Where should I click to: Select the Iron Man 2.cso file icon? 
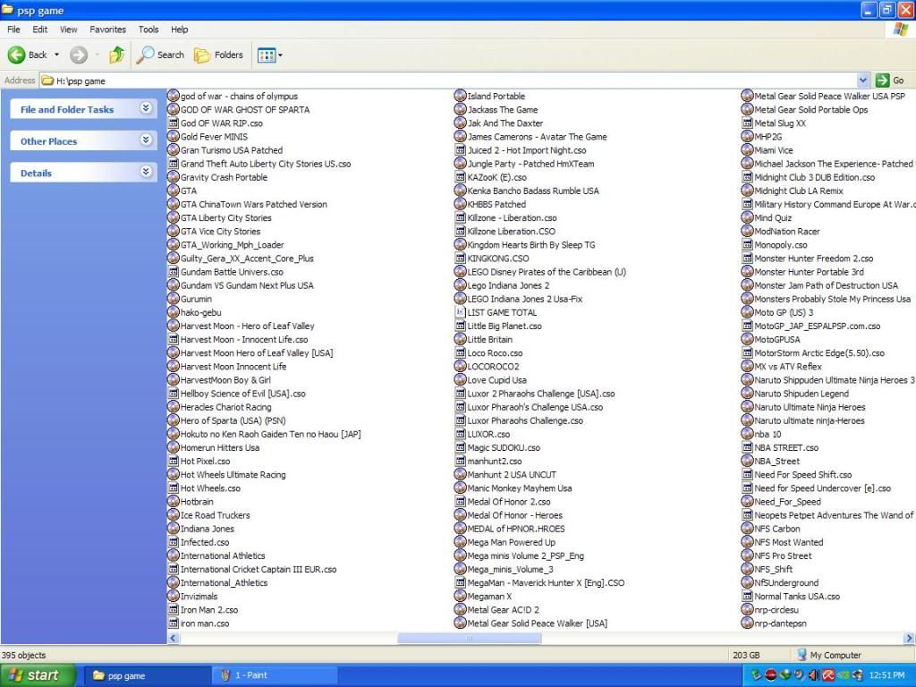pyautogui.click(x=173, y=610)
